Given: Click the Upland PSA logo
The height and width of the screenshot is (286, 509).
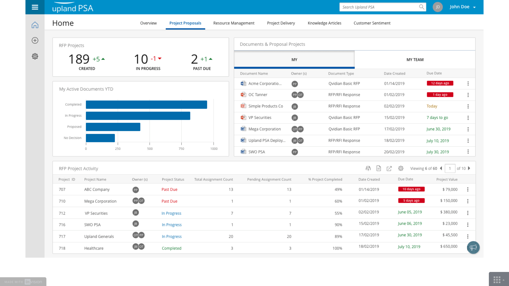Looking at the screenshot, I should pyautogui.click(x=73, y=7).
